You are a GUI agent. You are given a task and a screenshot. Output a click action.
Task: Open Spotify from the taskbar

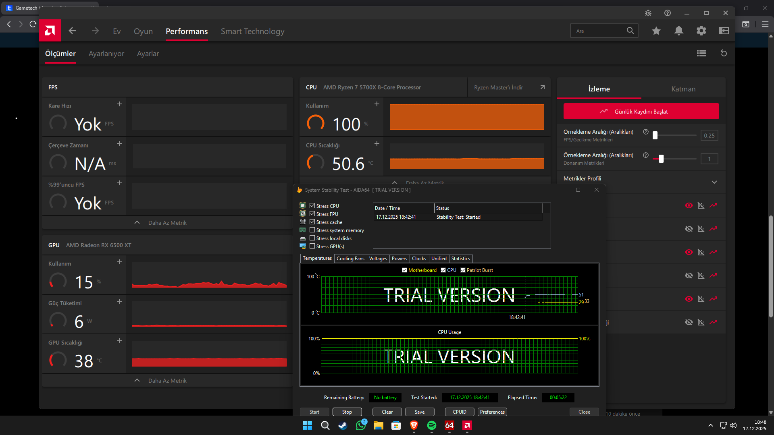(432, 425)
